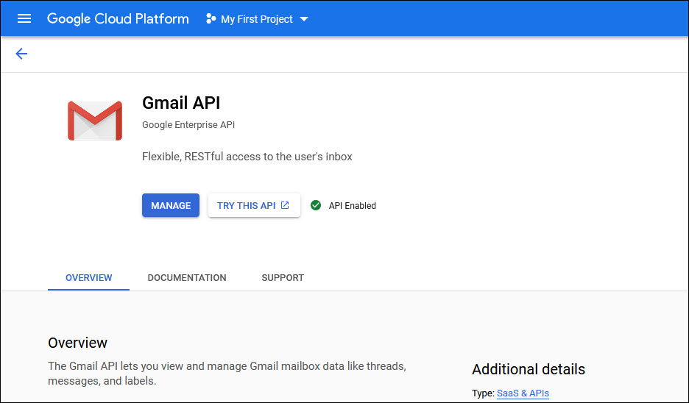Open the My First Project selector
This screenshot has width=689, height=403.
tap(256, 19)
